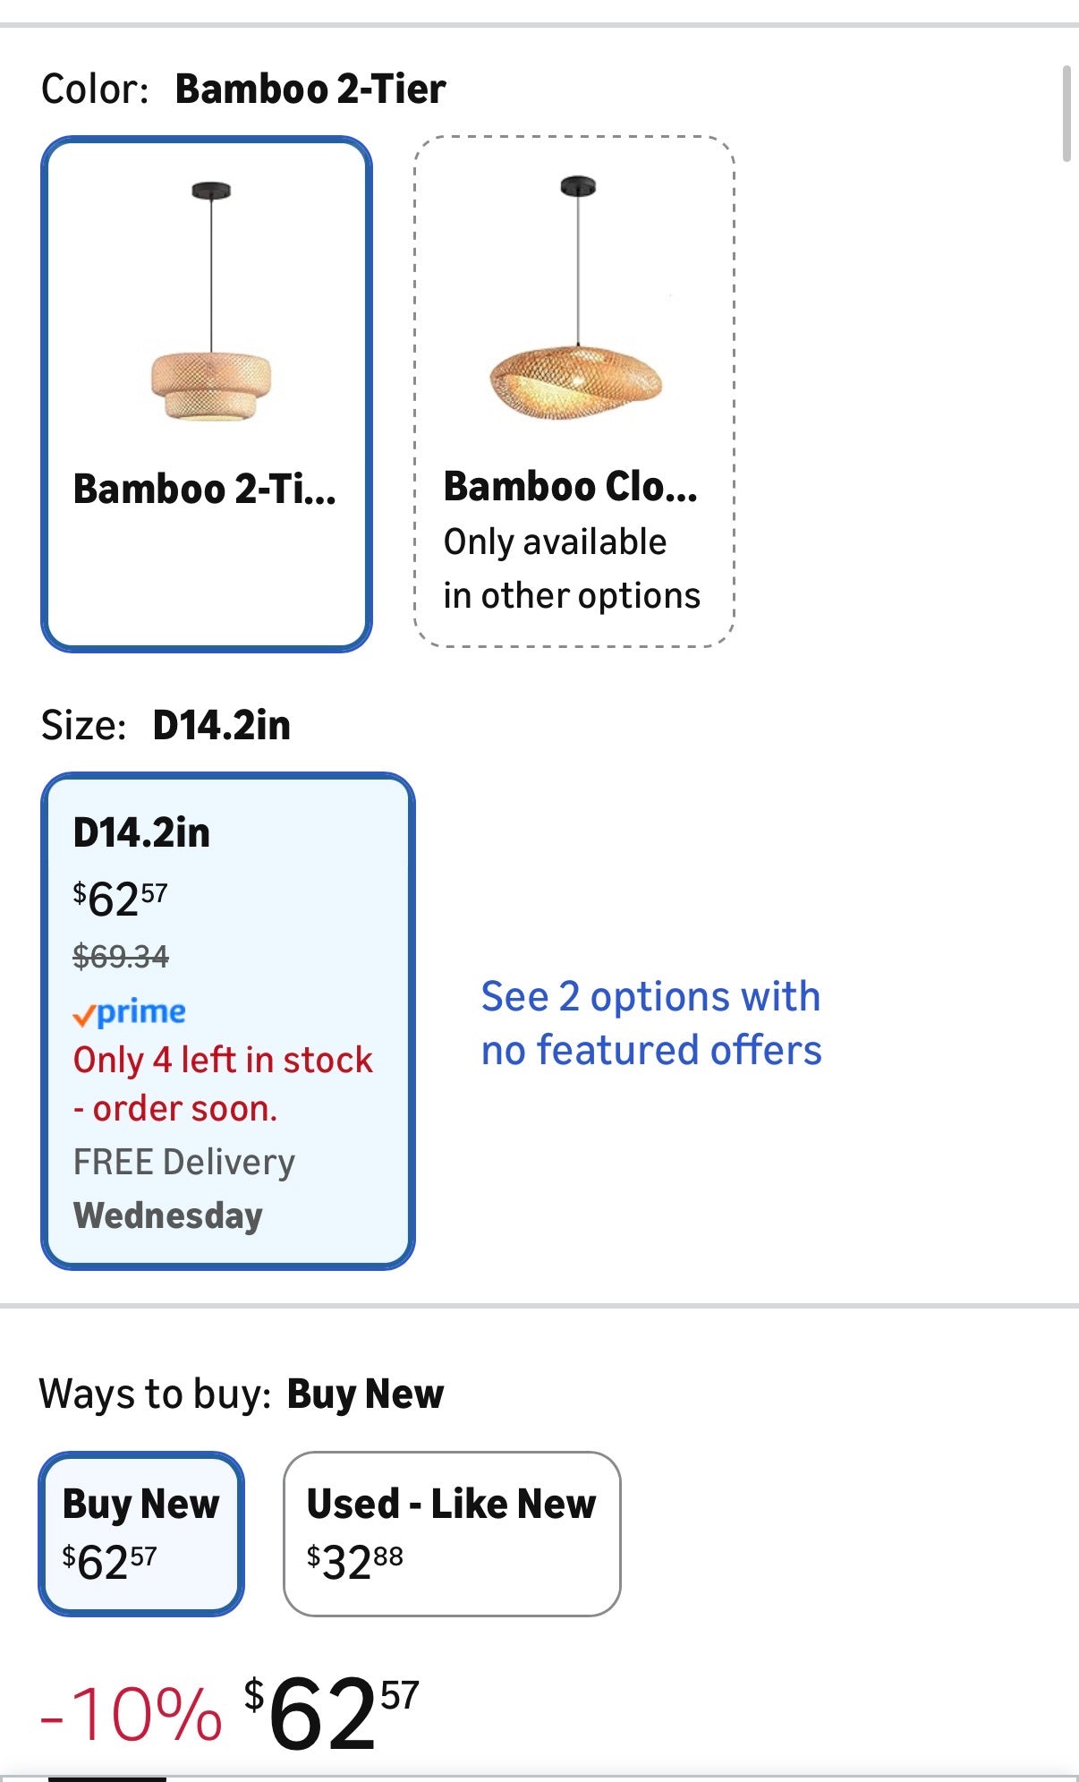This screenshot has width=1079, height=1782.
Task: Choose the "Bamboo Clo..." color option name
Action: click(x=570, y=488)
